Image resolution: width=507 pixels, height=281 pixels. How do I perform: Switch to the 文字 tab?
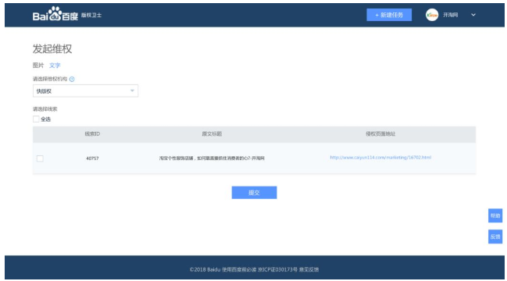55,66
